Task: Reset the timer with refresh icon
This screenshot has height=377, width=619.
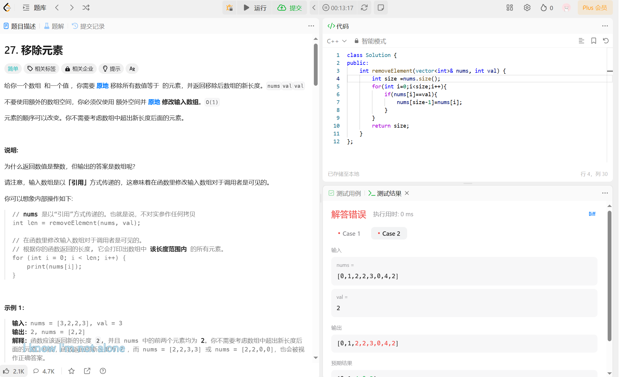Action: (364, 8)
